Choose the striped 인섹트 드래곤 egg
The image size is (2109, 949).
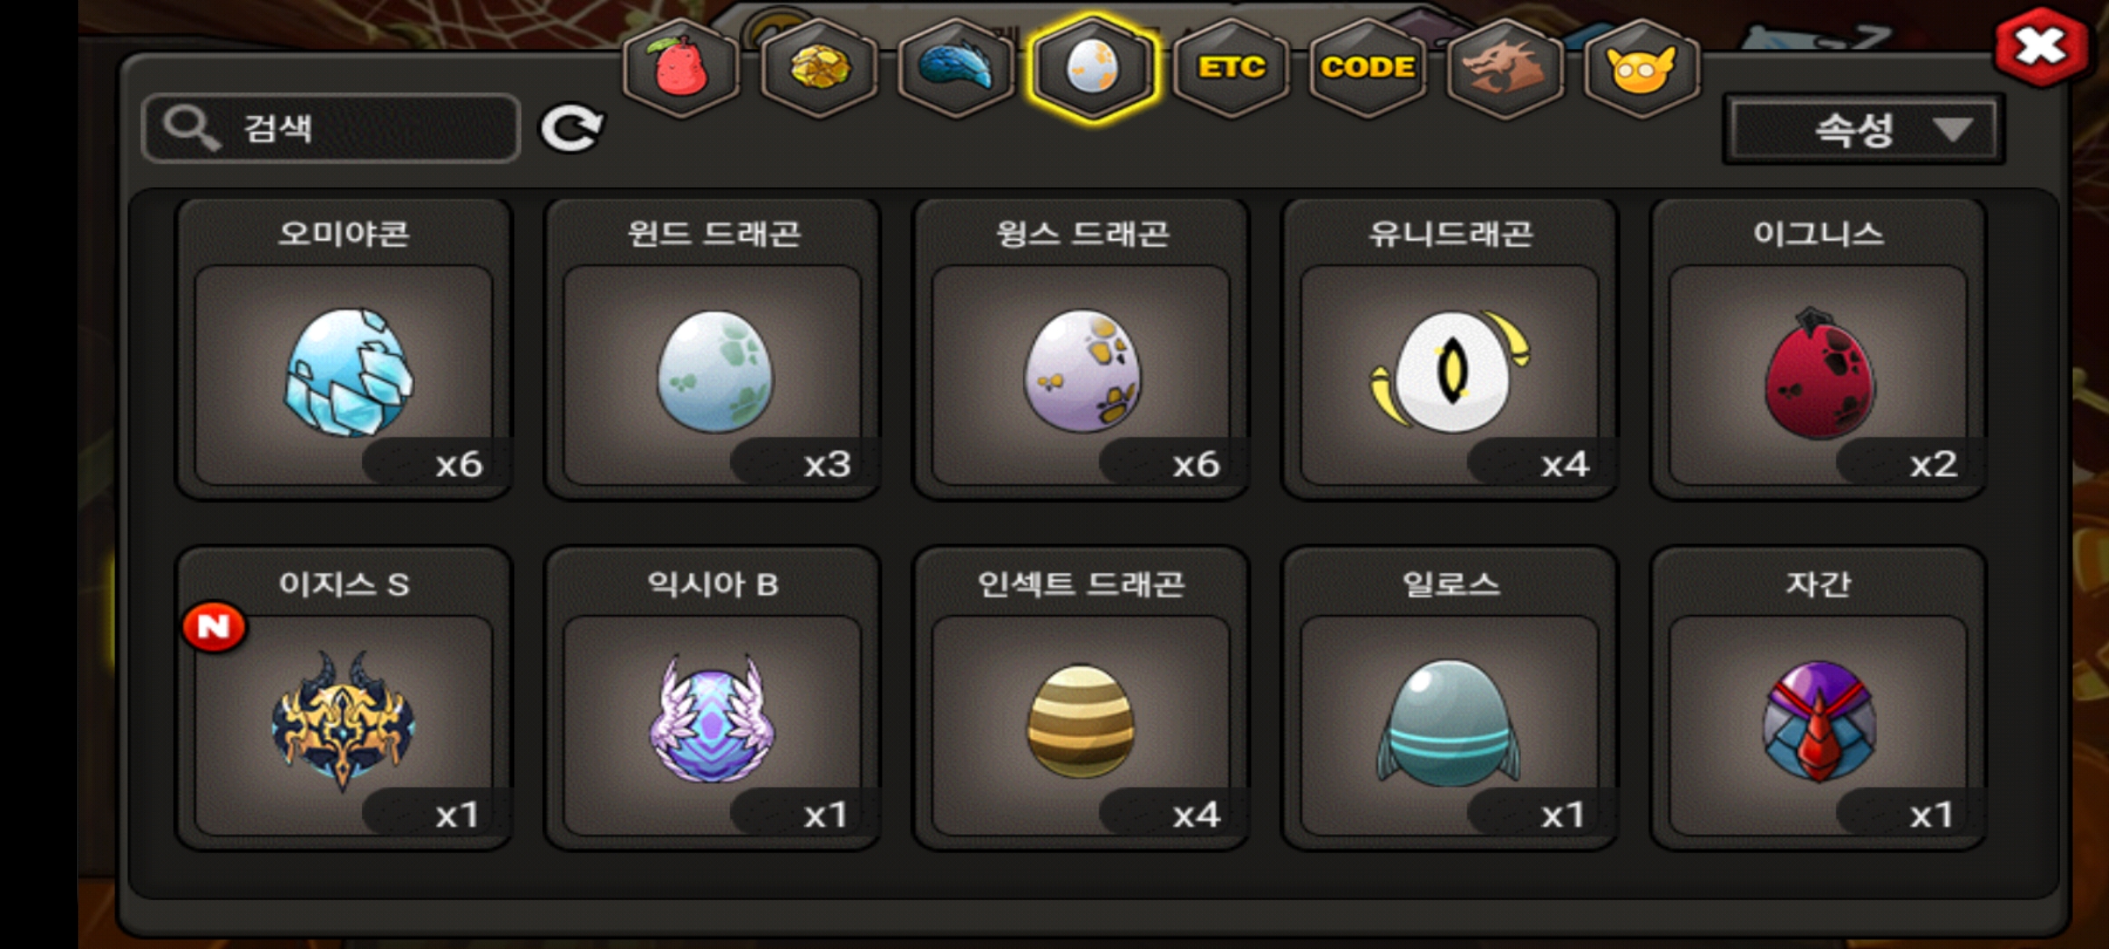click(x=1081, y=699)
